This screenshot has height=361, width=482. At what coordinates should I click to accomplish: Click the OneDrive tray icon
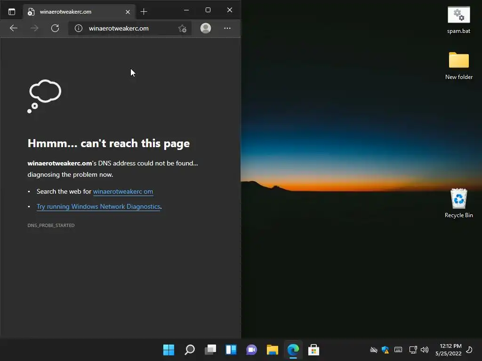(373, 350)
